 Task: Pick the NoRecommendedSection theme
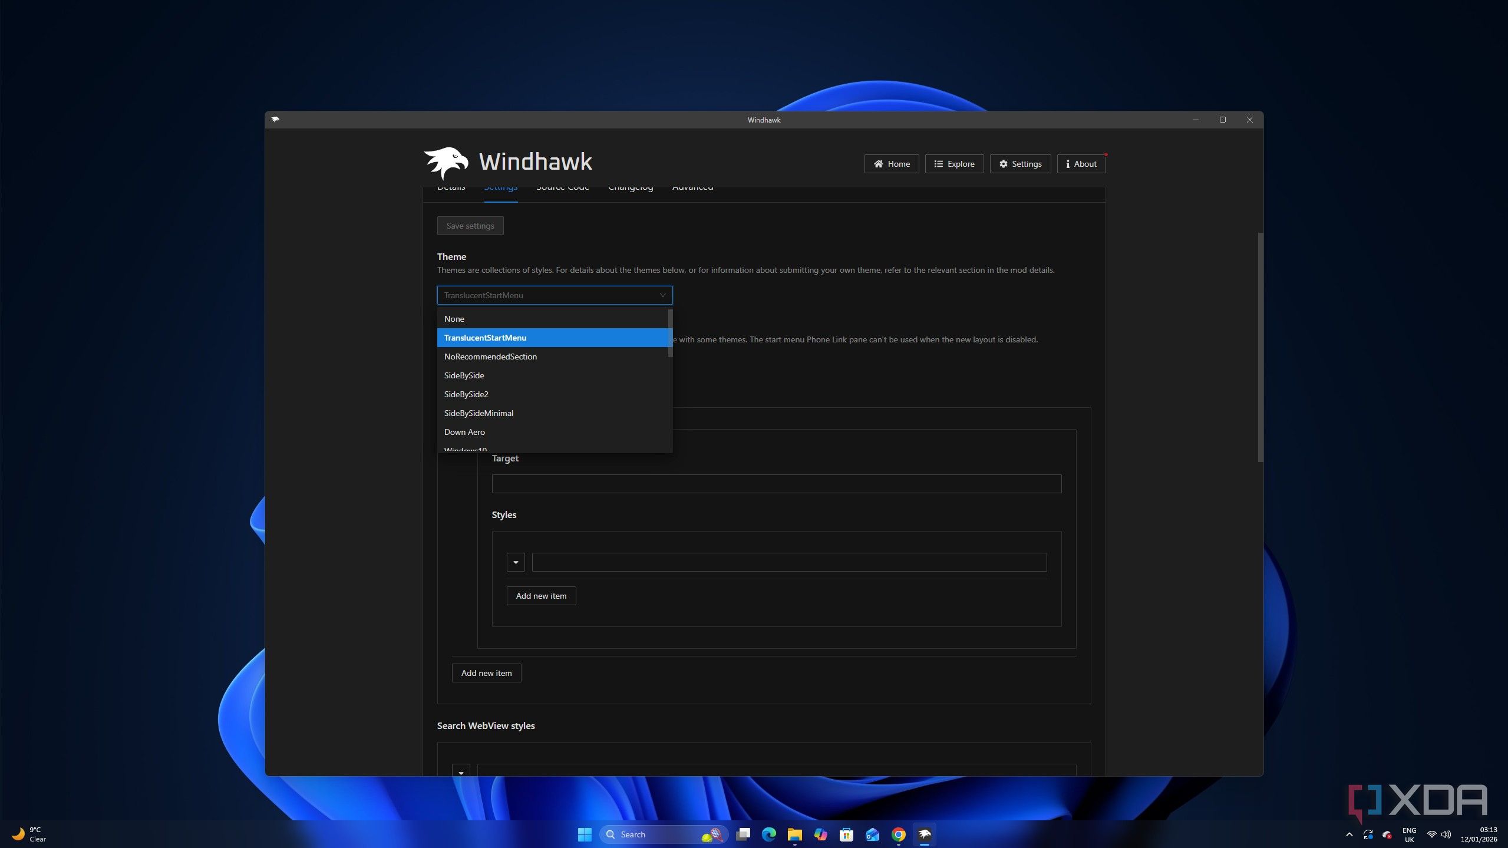click(552, 357)
